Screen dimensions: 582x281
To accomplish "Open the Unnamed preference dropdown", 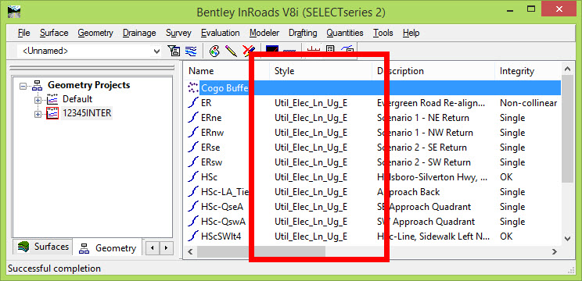I will click(x=156, y=51).
